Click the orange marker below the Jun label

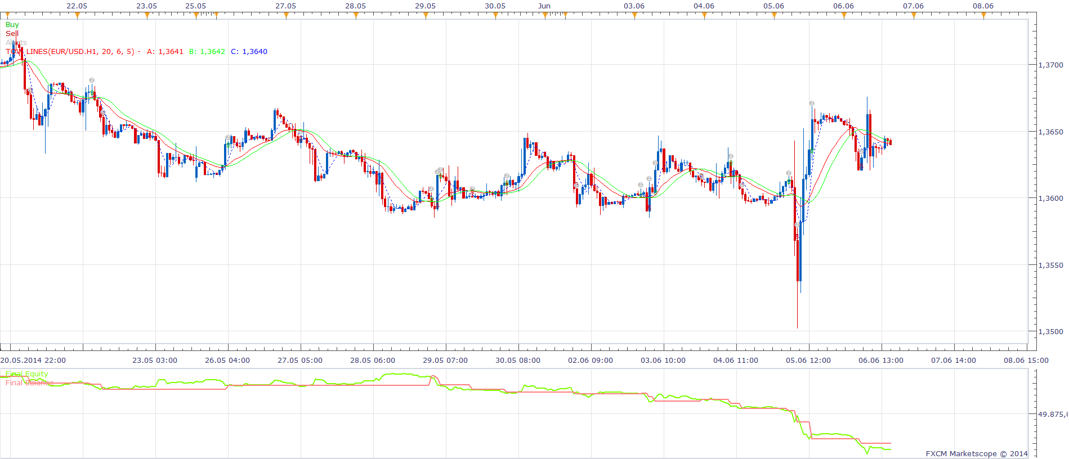pos(544,16)
